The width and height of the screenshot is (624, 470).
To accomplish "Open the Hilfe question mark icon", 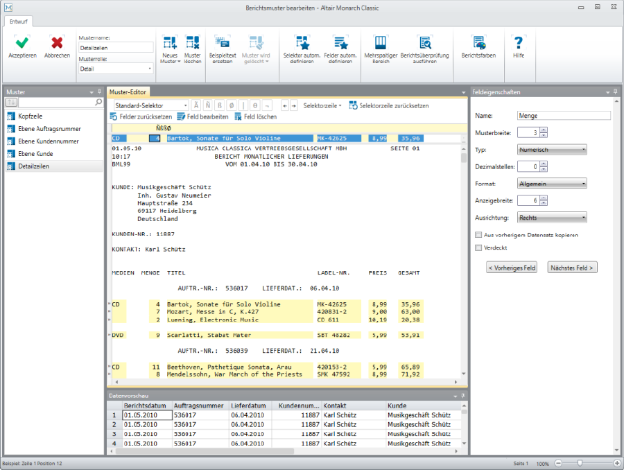I will [519, 42].
